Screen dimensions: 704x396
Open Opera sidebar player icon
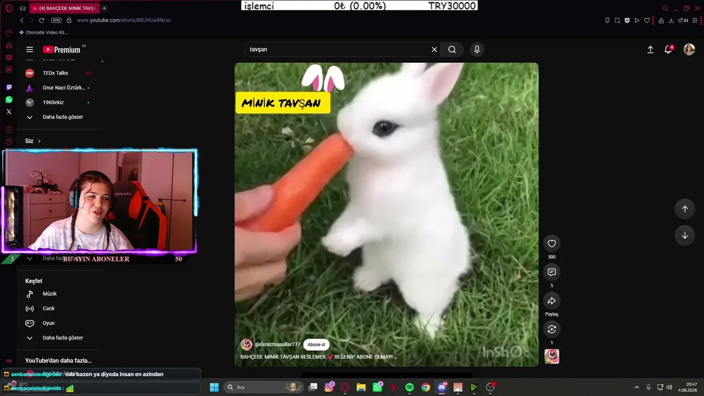tap(9, 130)
